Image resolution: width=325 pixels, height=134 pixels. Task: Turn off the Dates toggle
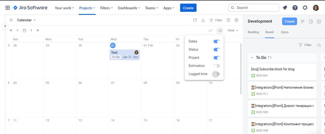[x=217, y=41]
